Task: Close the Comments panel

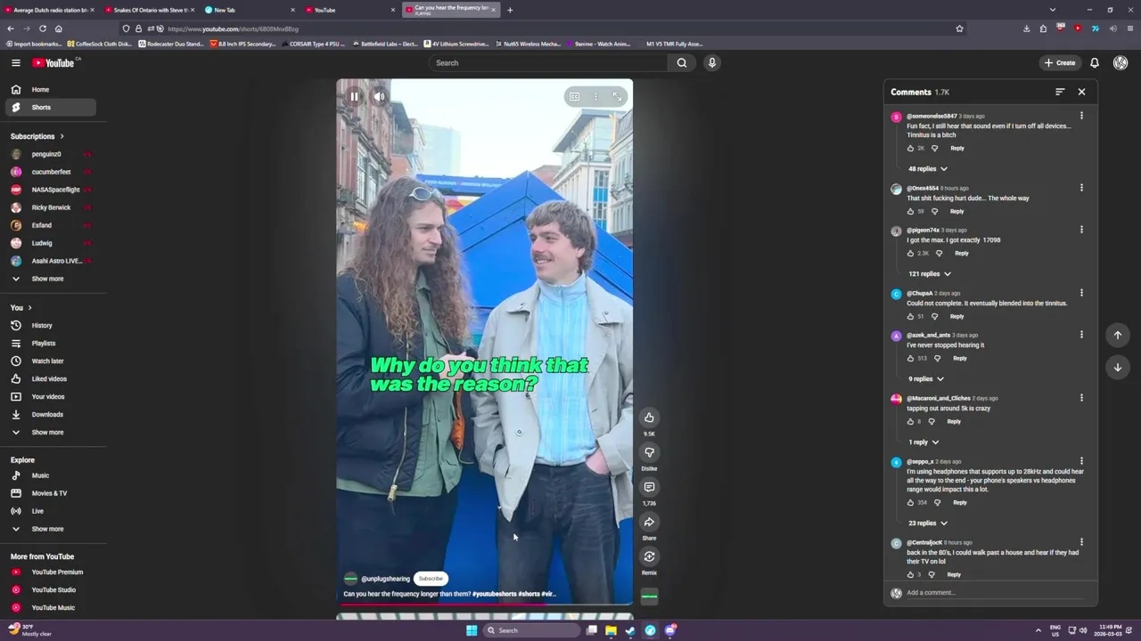Action: [1081, 92]
